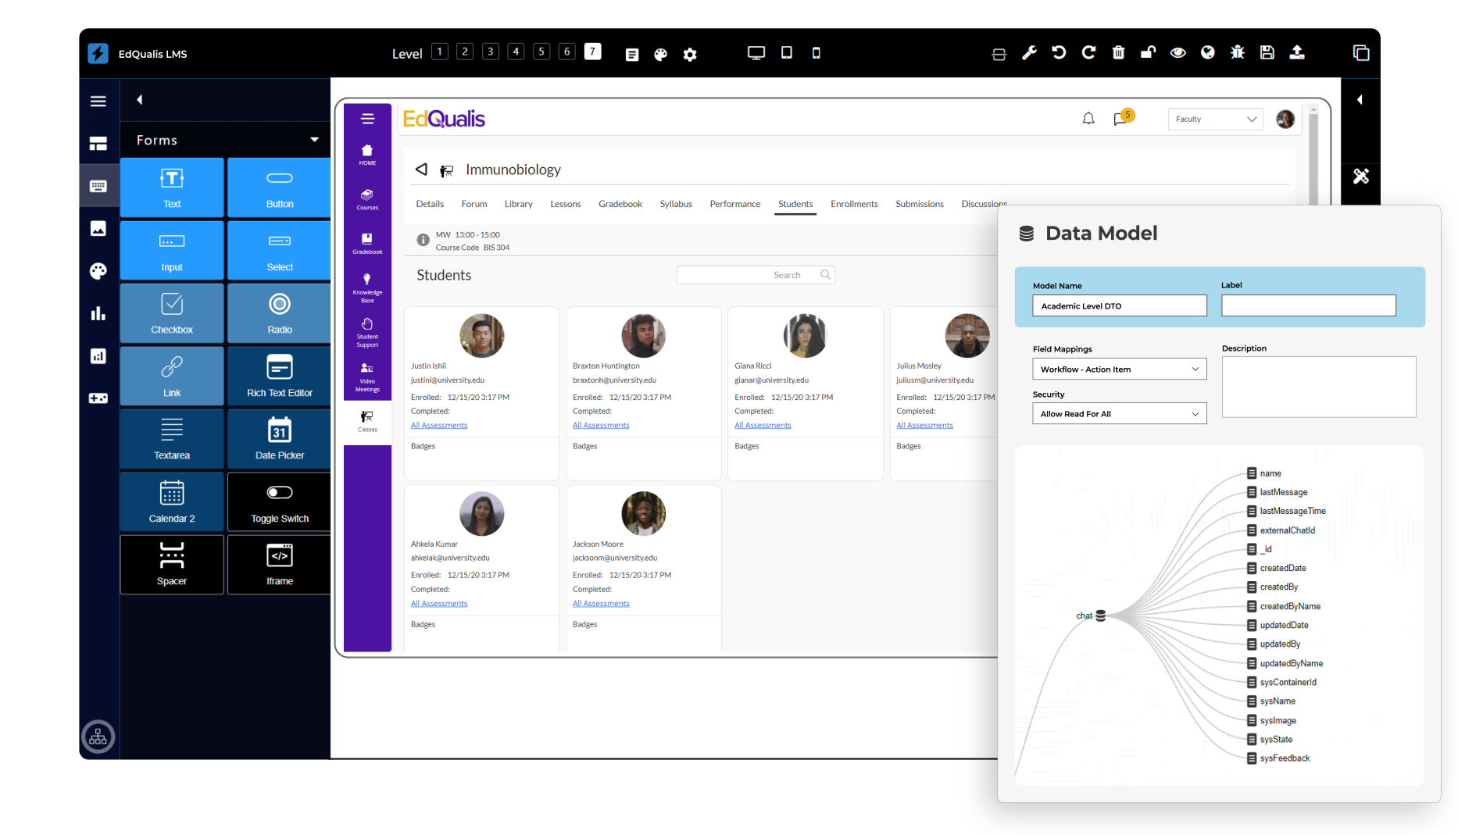Select Level 3
The width and height of the screenshot is (1458, 835).
(x=491, y=52)
